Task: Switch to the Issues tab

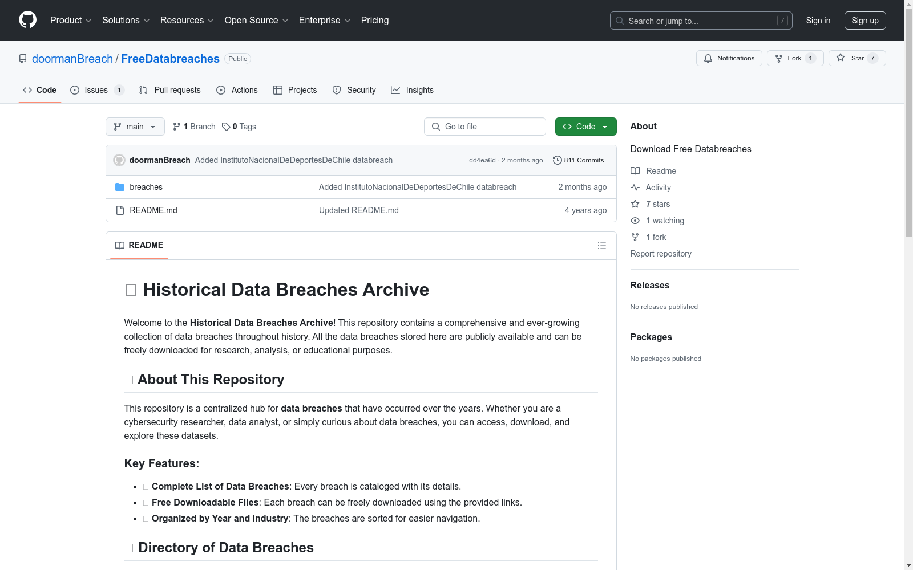Action: point(97,90)
